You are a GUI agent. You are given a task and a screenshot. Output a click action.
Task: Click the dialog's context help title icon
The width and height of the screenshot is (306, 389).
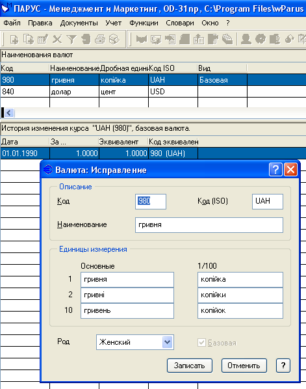coord(275,170)
